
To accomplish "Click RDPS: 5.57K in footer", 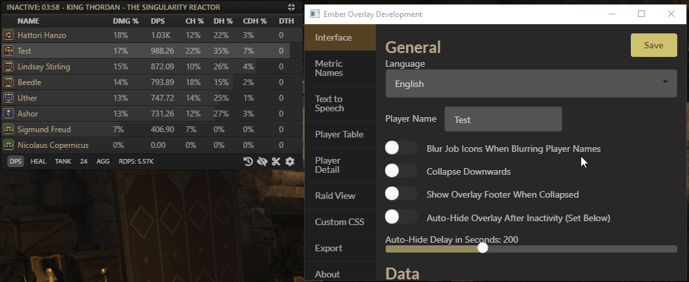I will click(x=136, y=162).
